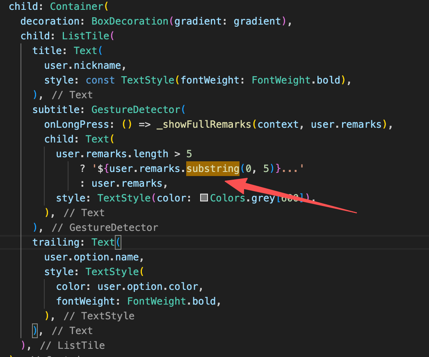Click the Text widget after trailing

coord(103,242)
